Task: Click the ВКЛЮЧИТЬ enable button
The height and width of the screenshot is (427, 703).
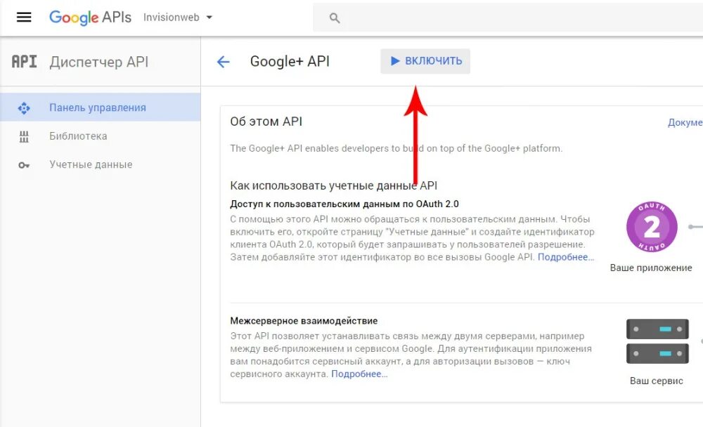Action: 425,61
